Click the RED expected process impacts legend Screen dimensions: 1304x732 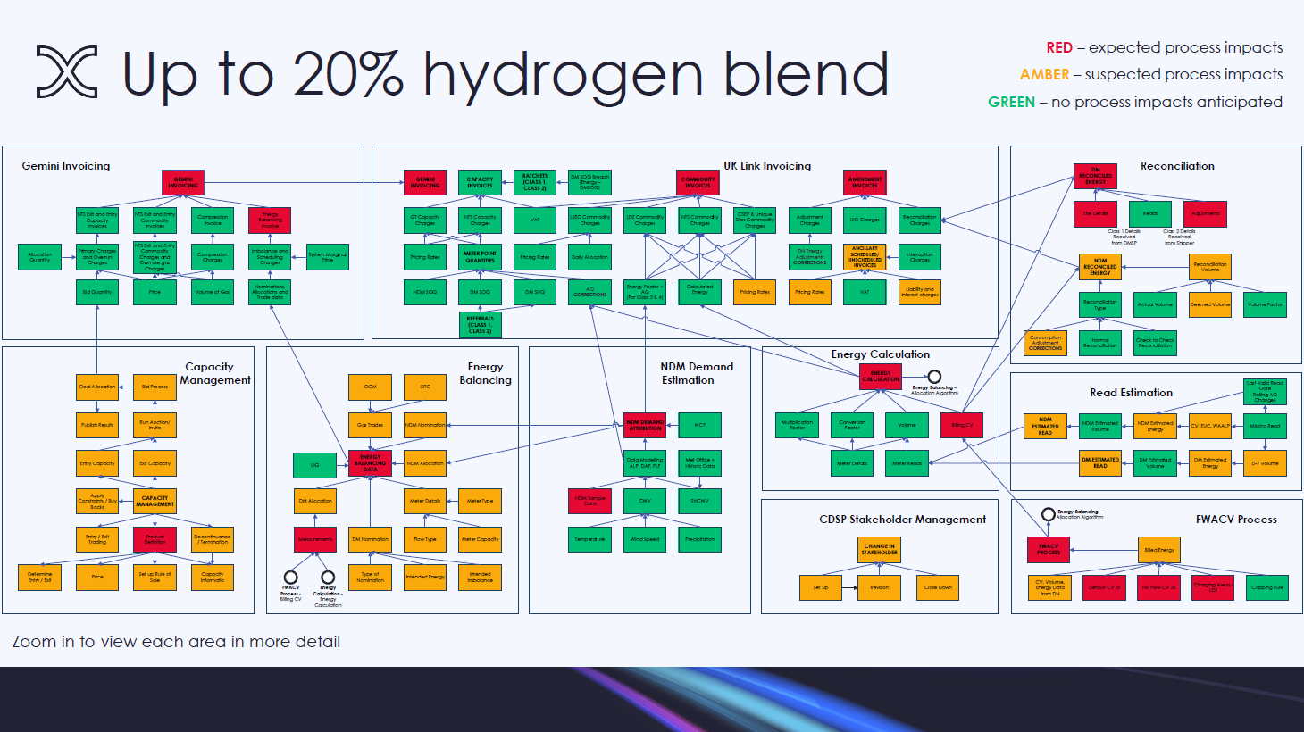1165,47
